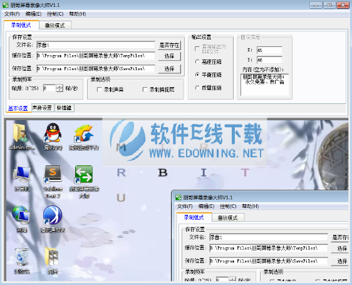The image size is (352, 285).
Task: Open 控制(C) menu in the nested preview window
Action: (228, 206)
